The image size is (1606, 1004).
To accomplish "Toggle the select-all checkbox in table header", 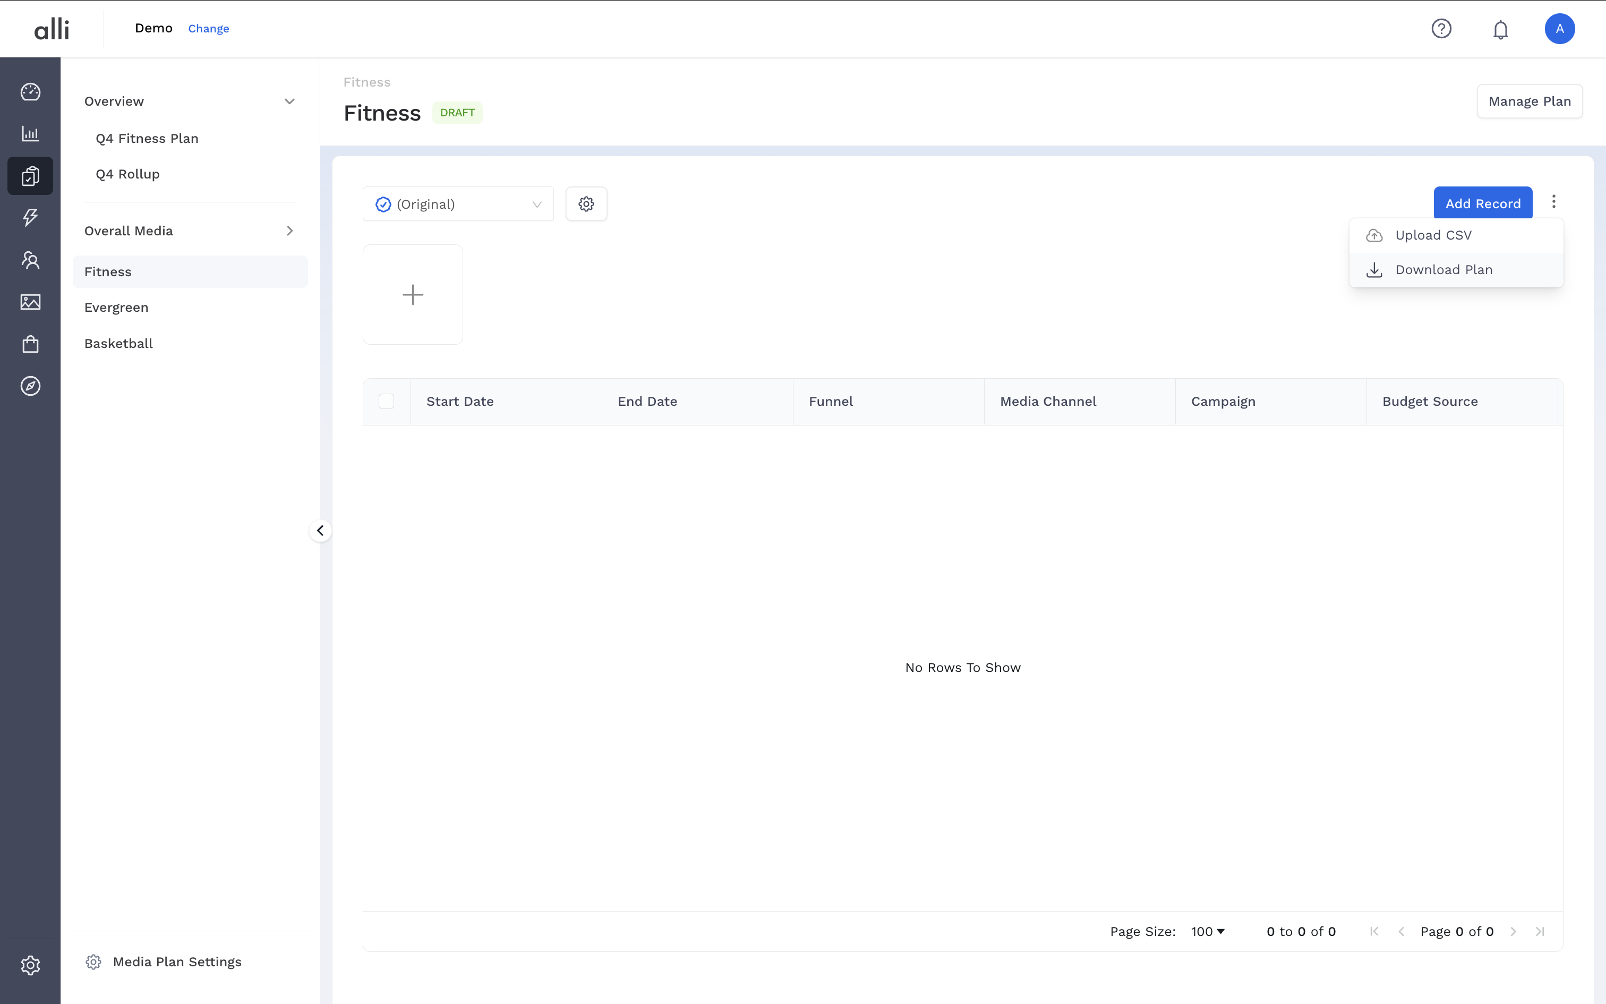I will pyautogui.click(x=387, y=401).
